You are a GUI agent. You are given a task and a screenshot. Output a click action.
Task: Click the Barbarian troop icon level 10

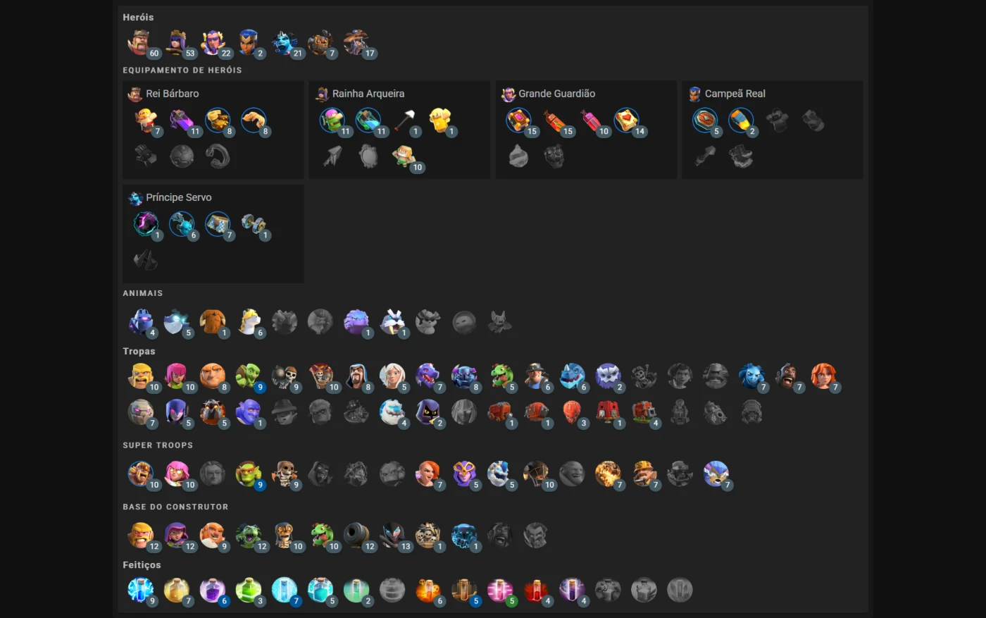(x=141, y=376)
